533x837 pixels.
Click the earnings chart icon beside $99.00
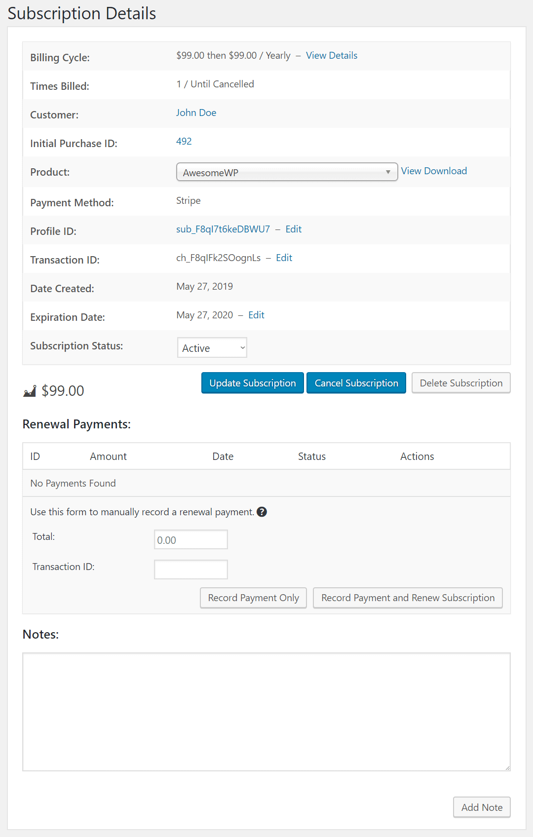pyautogui.click(x=30, y=391)
